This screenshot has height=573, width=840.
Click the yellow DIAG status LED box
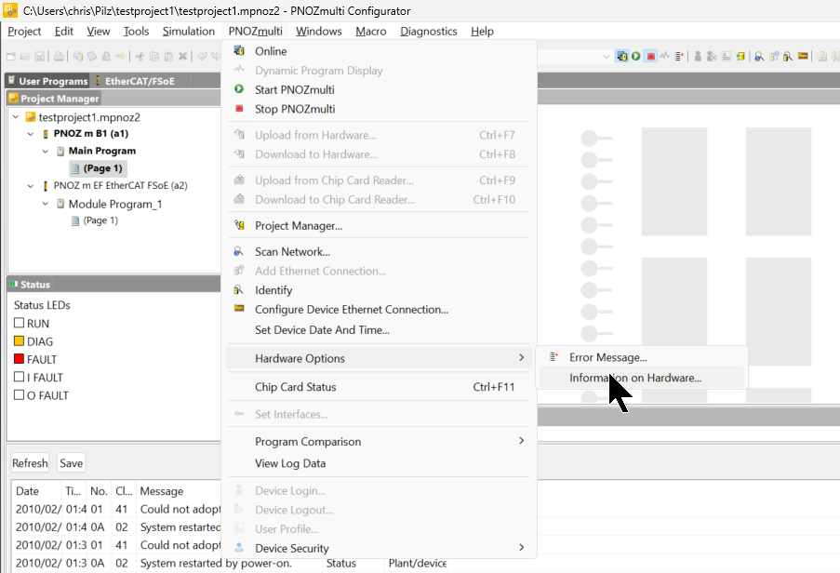(x=19, y=340)
